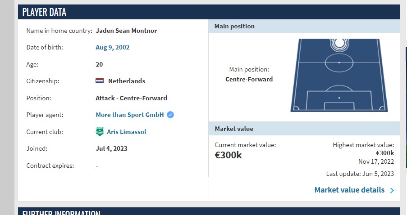Image resolution: width=407 pixels, height=215 pixels.
Task: Click the verified agent checkmark badge
Action: pyautogui.click(x=170, y=115)
